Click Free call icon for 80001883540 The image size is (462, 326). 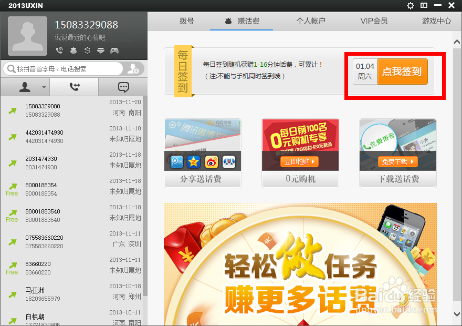pyautogui.click(x=12, y=216)
